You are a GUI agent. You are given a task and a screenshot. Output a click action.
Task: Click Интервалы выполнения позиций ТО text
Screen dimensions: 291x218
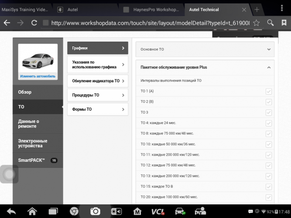pyautogui.click(x=171, y=81)
